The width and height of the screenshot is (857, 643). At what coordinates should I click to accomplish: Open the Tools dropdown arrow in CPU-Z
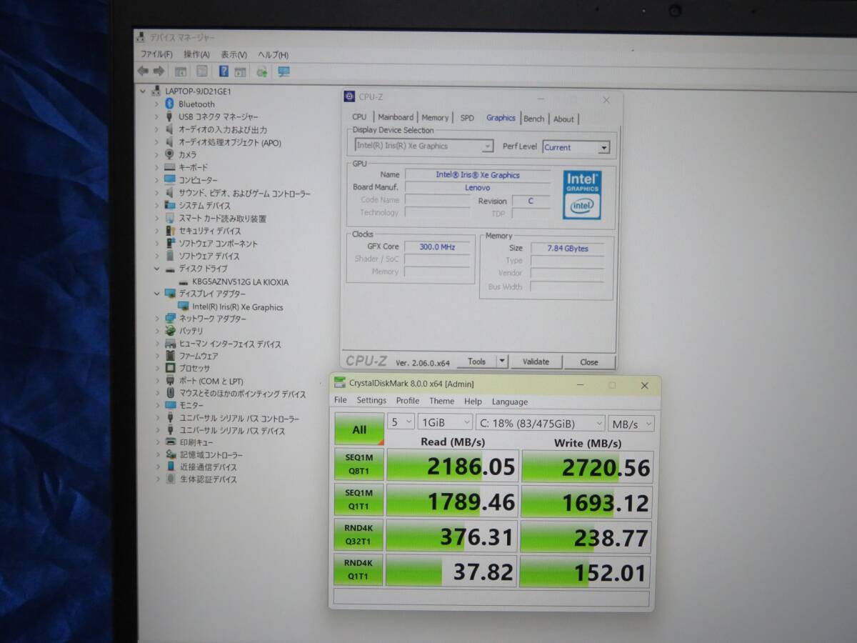pyautogui.click(x=501, y=362)
